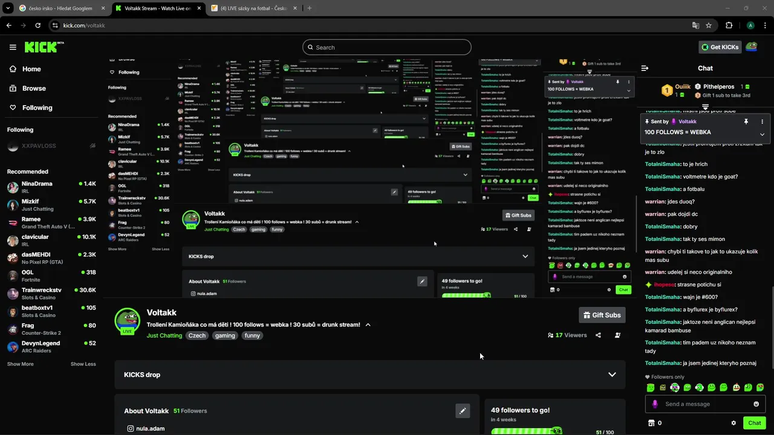The image size is (774, 435).
Task: Insert the angry olive square emote
Action: coord(663,387)
